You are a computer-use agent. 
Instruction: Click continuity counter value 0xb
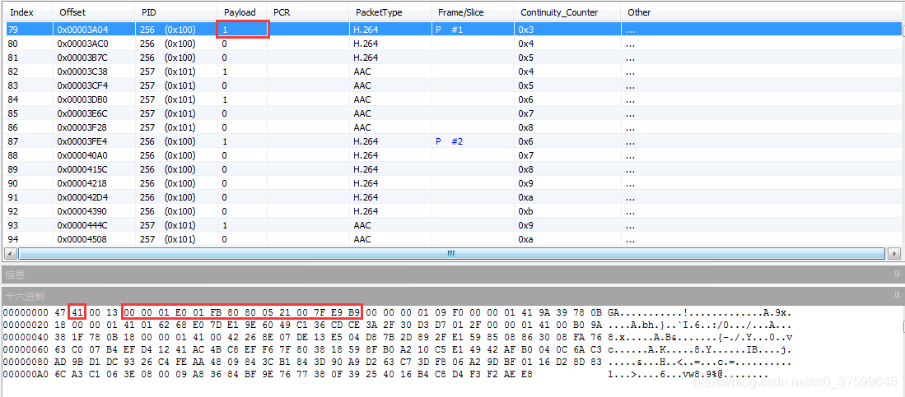coord(525,211)
